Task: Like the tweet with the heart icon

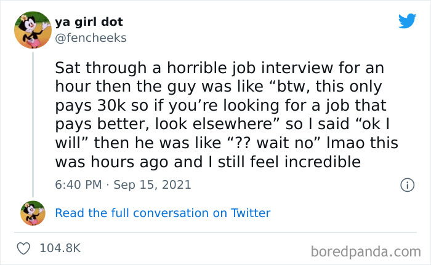Action: tap(25, 248)
